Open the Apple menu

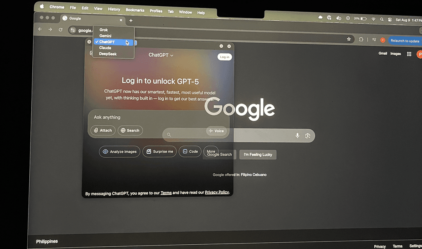(42, 6)
